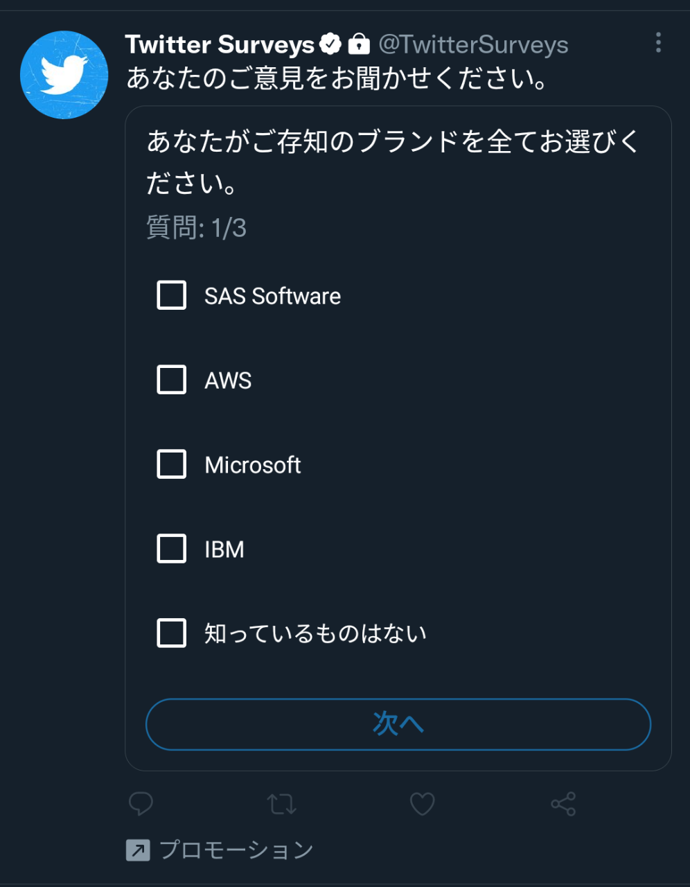
Task: Click the プロモーション label
Action: [x=236, y=850]
